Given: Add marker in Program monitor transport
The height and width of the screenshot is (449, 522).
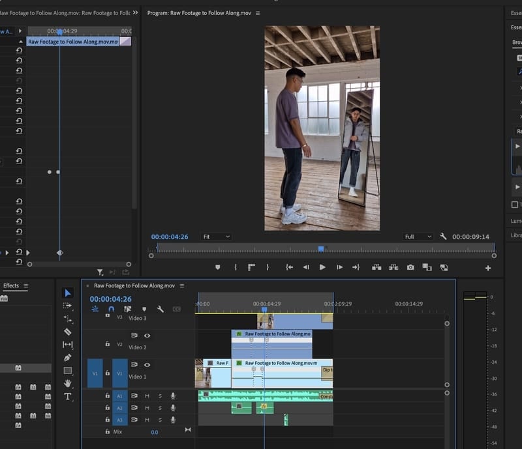Looking at the screenshot, I should pyautogui.click(x=218, y=267).
